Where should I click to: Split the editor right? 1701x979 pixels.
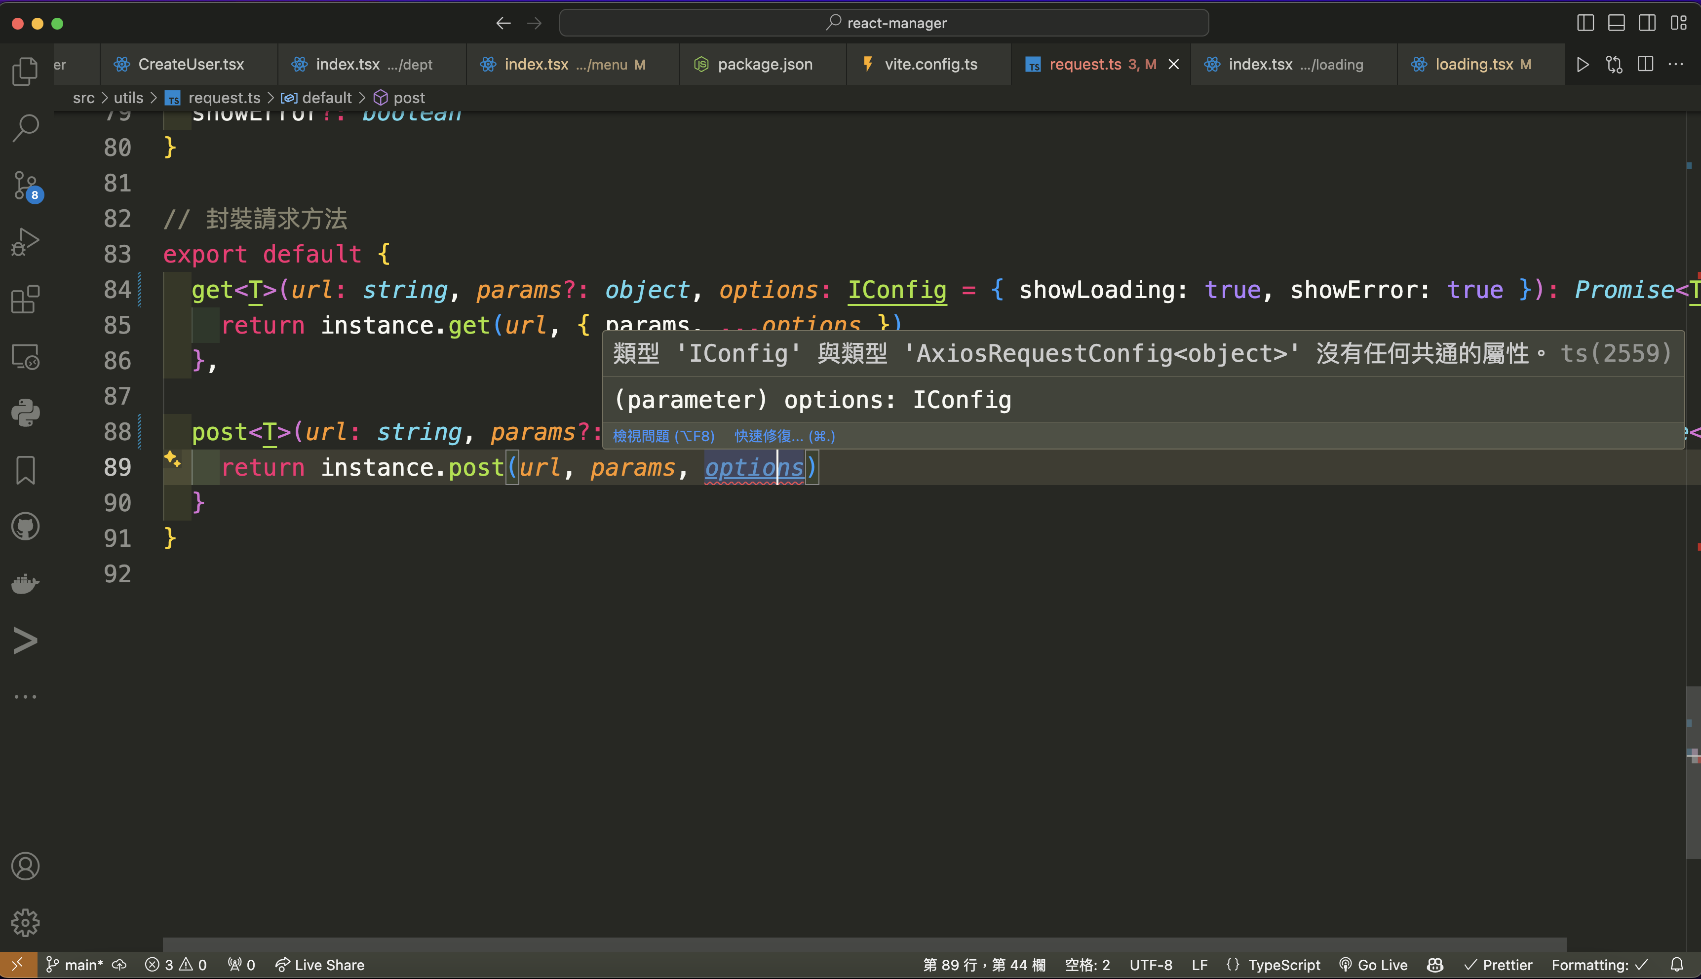coord(1645,65)
